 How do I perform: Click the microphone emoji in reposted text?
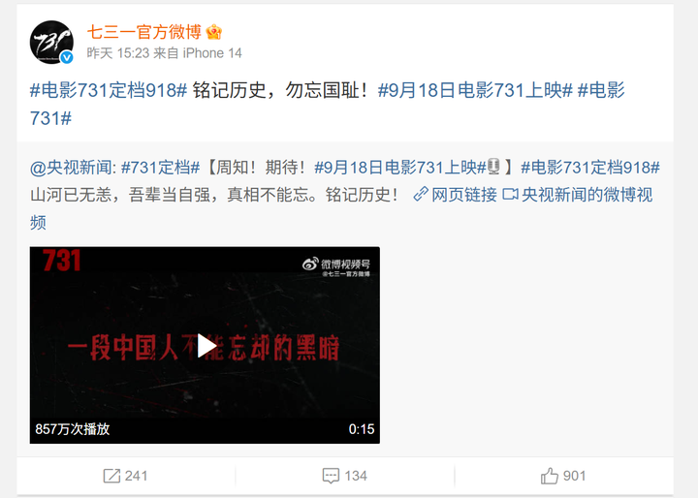coord(493,167)
